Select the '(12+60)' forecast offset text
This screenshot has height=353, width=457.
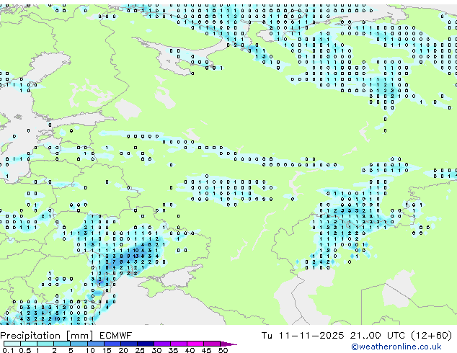[x=431, y=336]
